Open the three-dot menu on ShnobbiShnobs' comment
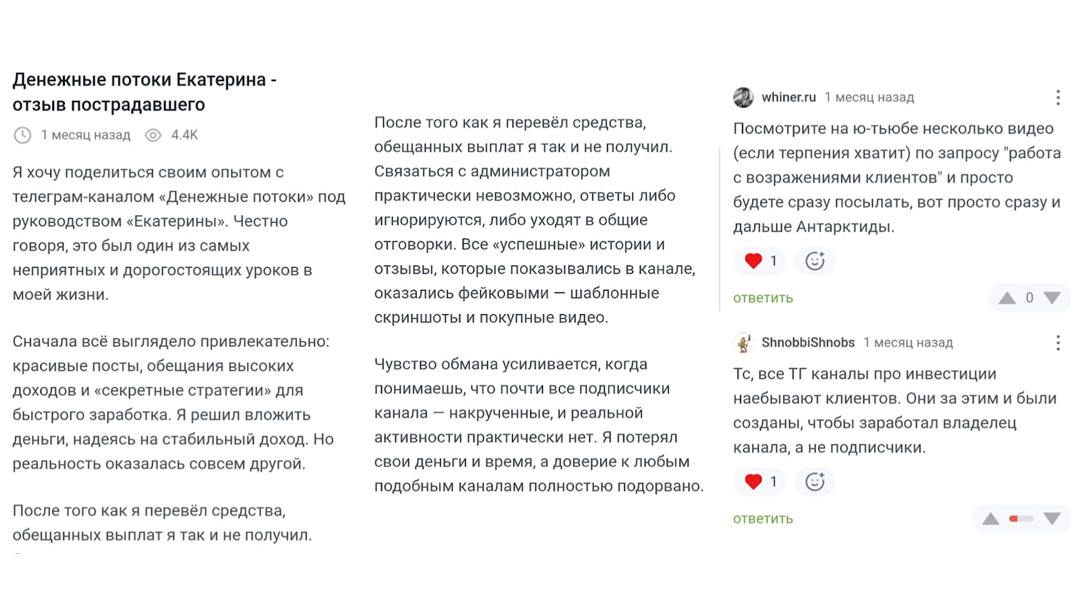 1058,343
